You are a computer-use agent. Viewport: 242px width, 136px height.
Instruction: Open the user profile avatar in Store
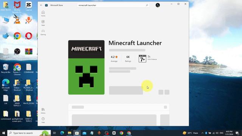click(158, 5)
